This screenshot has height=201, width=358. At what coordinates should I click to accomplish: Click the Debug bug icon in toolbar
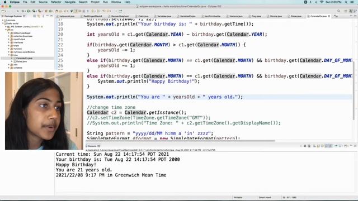tap(23, 11)
